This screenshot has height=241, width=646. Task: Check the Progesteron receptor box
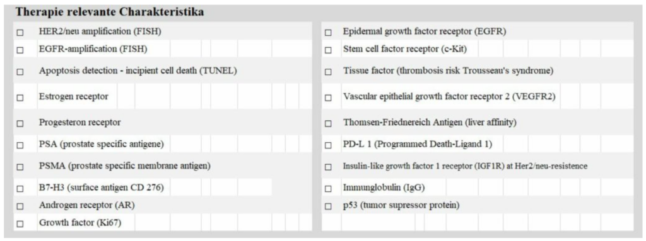click(x=20, y=123)
